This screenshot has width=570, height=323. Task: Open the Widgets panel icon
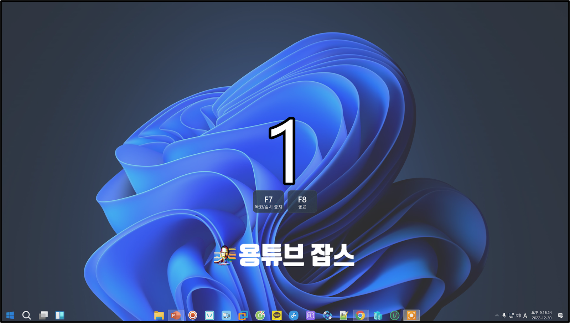60,315
